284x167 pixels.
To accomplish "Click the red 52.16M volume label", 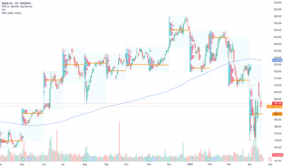I will 278,155.
